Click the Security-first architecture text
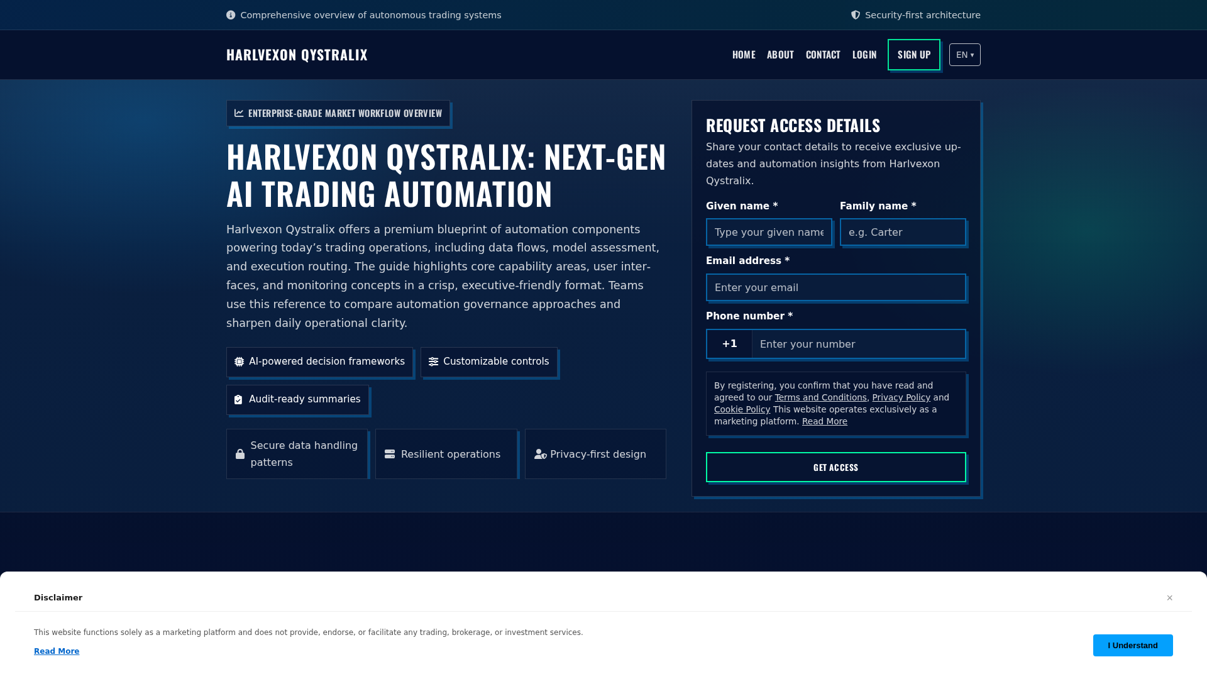This screenshot has width=1207, height=679. (x=922, y=15)
